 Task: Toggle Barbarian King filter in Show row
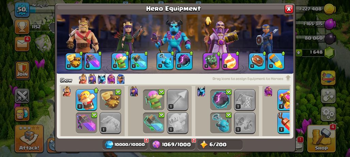83,79
